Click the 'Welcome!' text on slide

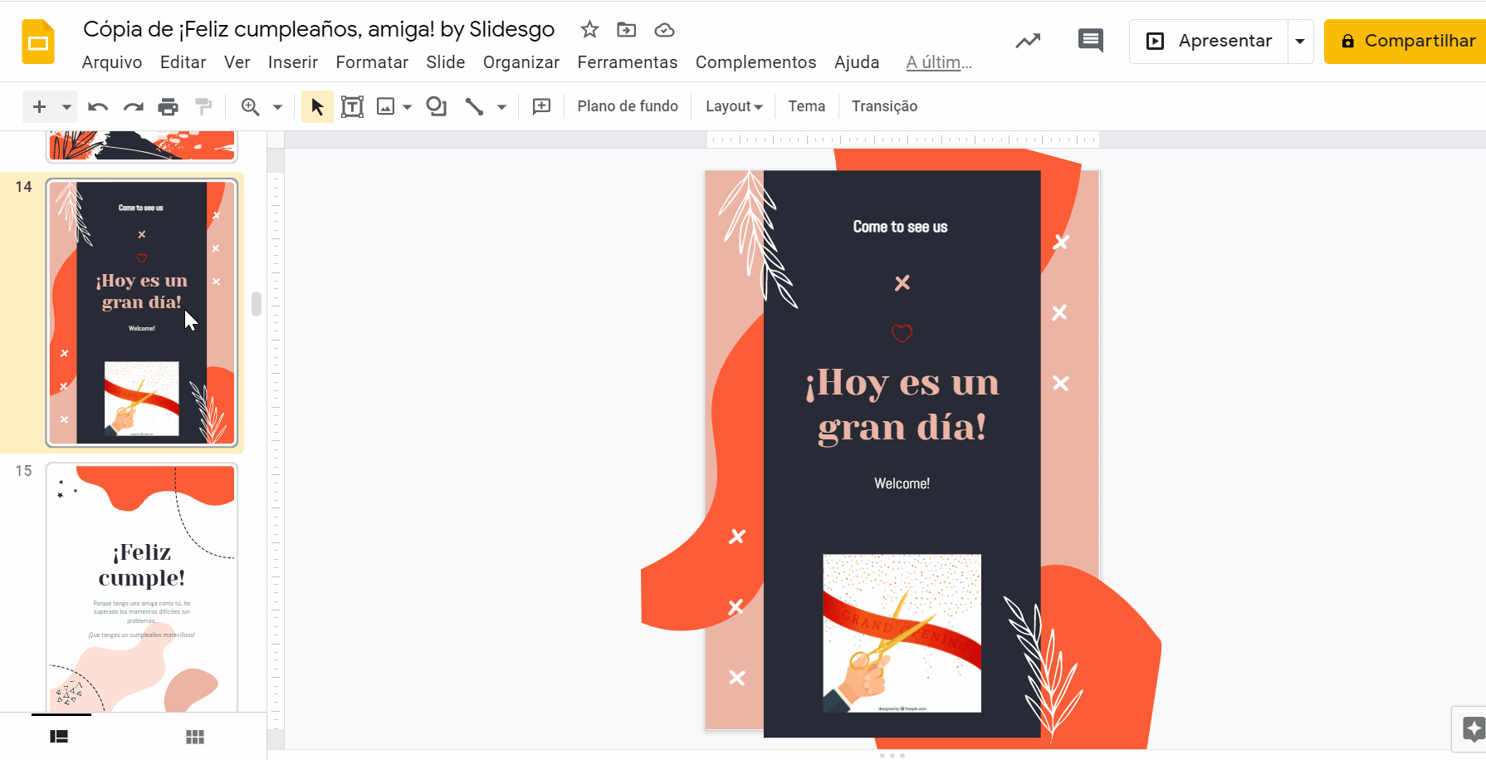902,483
